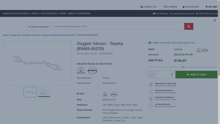Expand the Toyota Models menu
The image size is (220, 124).
pos(21,14)
